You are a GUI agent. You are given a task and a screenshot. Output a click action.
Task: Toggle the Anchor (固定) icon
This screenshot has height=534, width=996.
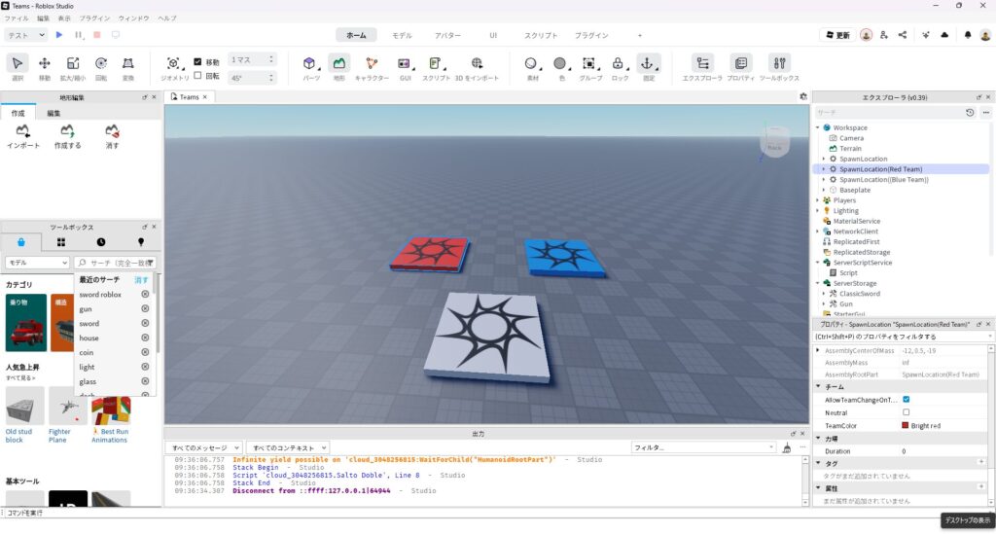point(647,63)
